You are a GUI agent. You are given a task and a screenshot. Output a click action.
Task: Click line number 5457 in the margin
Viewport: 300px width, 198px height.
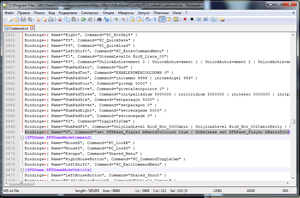pos(10,67)
